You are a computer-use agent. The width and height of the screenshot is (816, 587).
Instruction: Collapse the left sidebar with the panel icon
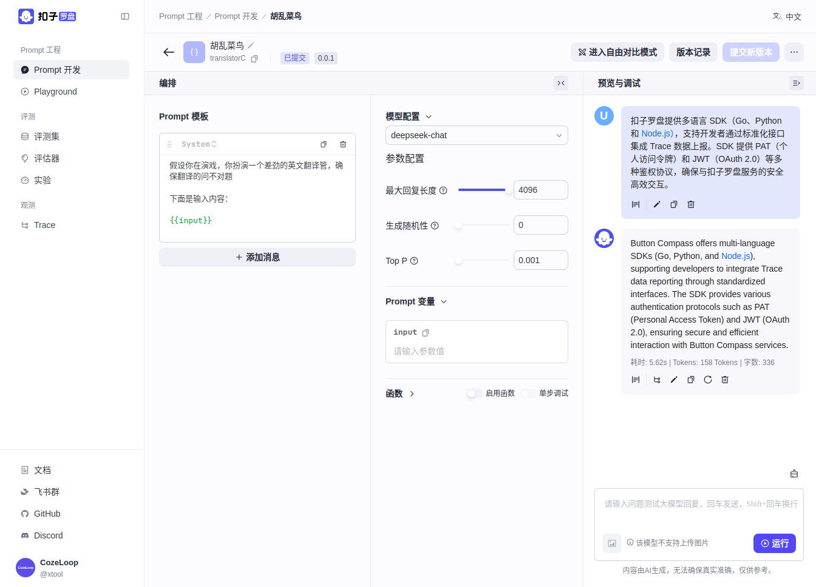pos(125,16)
